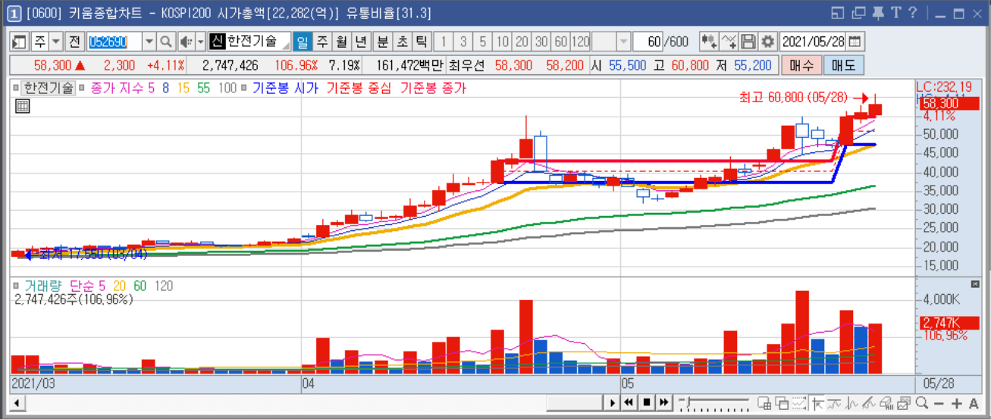The height and width of the screenshot is (419, 991).
Task: Toggle the left panel layout icon
Action: click(x=20, y=41)
